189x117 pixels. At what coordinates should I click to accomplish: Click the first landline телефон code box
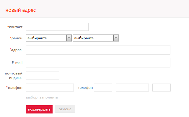click(x=103, y=88)
